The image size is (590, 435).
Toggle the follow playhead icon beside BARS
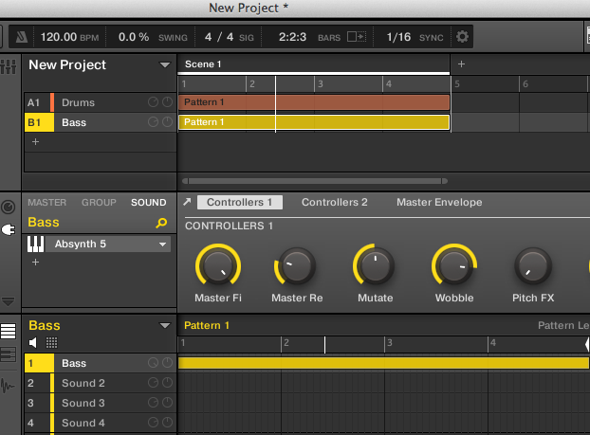(x=357, y=37)
